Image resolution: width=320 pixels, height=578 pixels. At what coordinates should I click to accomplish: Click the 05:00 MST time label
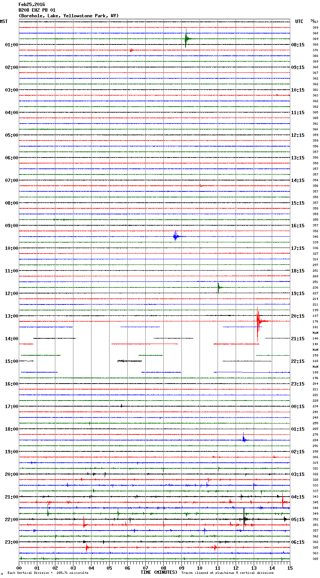click(12, 135)
